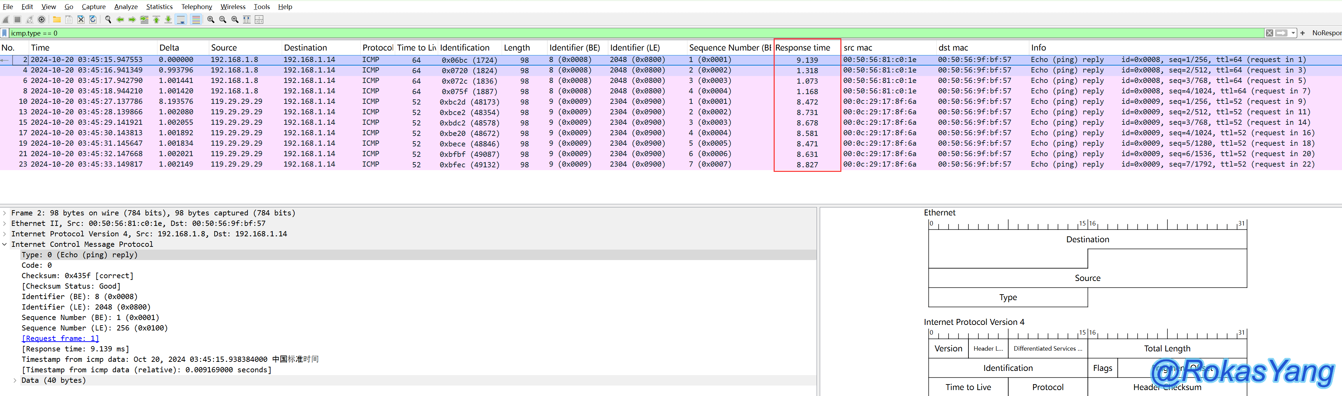1342x396 pixels.
Task: Click the zoom in magnifier icon
Action: pyautogui.click(x=211, y=20)
